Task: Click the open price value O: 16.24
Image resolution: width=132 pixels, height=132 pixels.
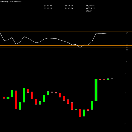Action: click(x=48, y=6)
